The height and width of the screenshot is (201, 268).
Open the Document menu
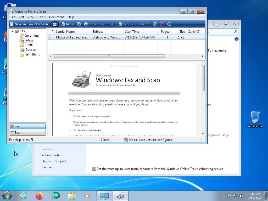point(57,17)
